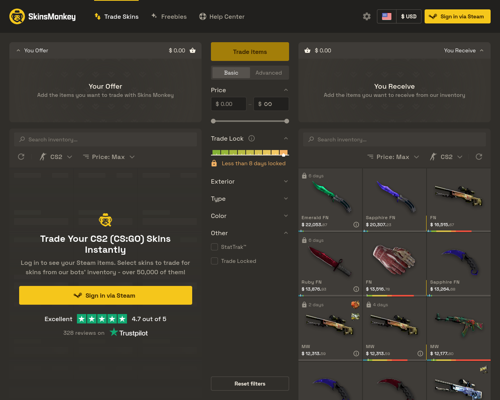Click the SkinsMonkey logo
The height and width of the screenshot is (400, 500).
click(x=43, y=16)
